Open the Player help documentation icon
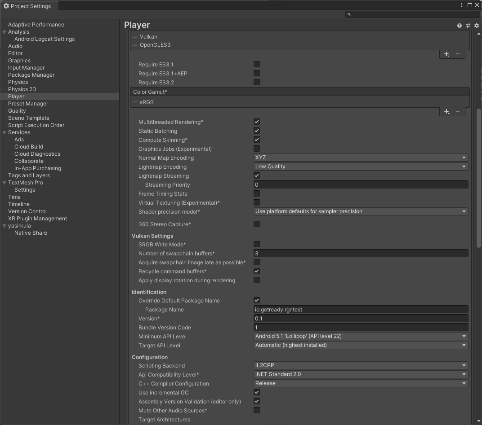Screen dimensions: 482x425 tap(459, 26)
